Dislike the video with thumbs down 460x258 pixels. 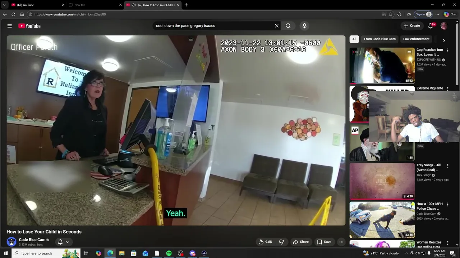(x=282, y=242)
